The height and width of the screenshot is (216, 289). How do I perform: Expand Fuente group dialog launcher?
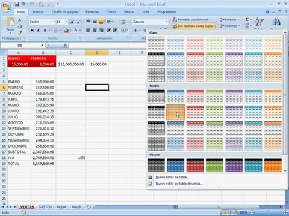click(80, 38)
